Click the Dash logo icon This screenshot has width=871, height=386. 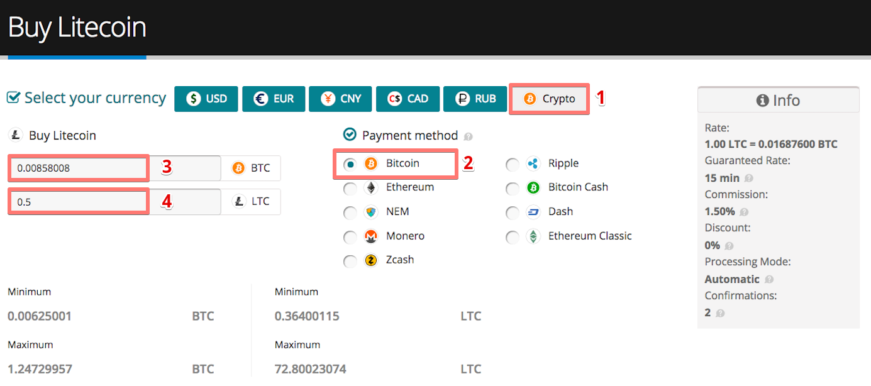coord(533,212)
